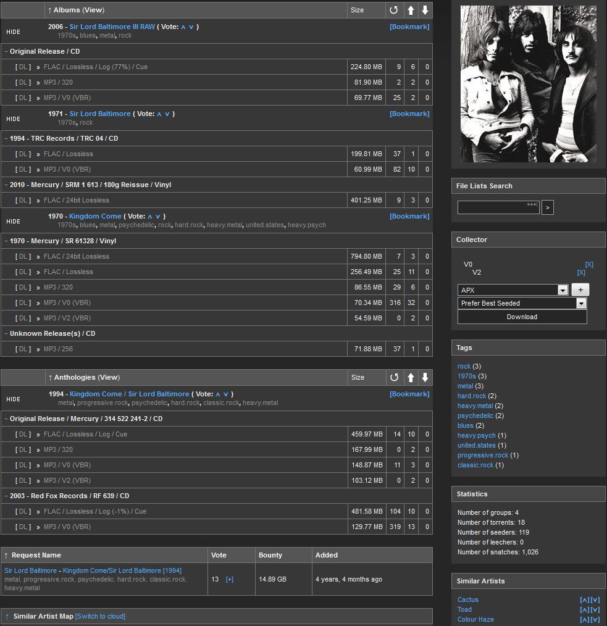Remove V0 from Collector list
Image resolution: width=607 pixels, height=626 pixels.
coord(589,264)
